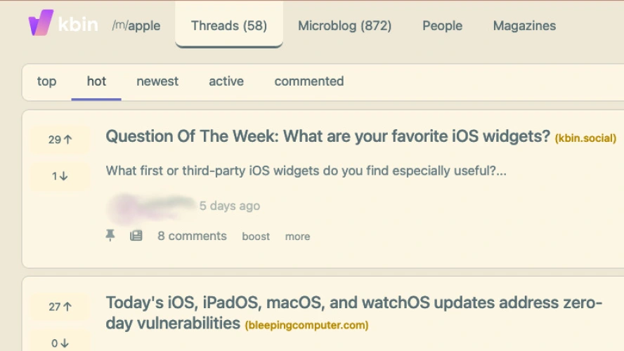Open the Magazines tab

pyautogui.click(x=524, y=26)
